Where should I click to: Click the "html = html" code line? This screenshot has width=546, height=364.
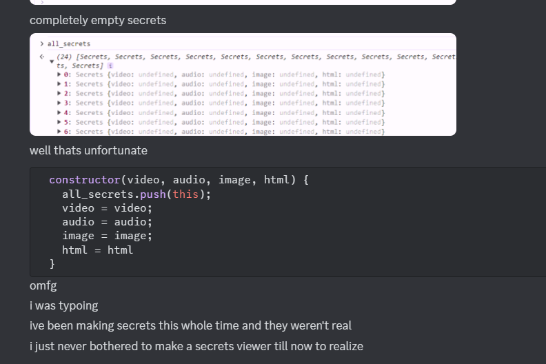pos(97,250)
